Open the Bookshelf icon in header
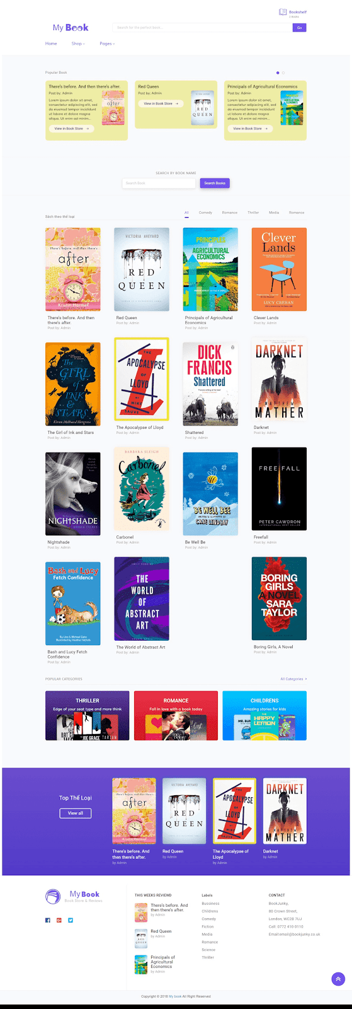The height and width of the screenshot is (1009, 352). click(x=283, y=12)
